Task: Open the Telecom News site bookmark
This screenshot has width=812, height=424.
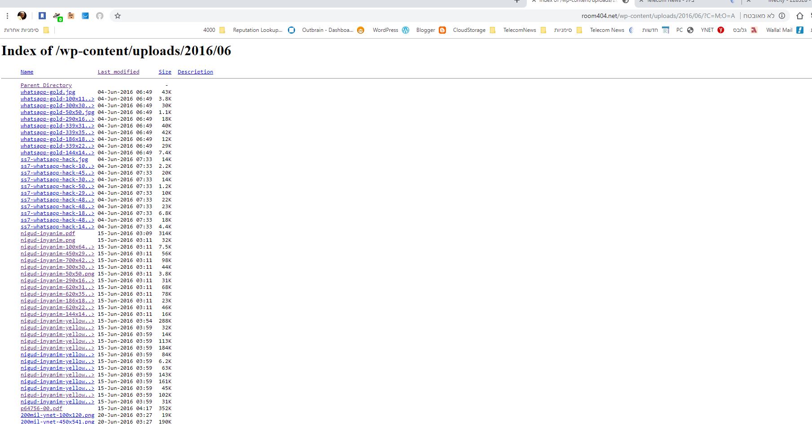Action: [612, 30]
